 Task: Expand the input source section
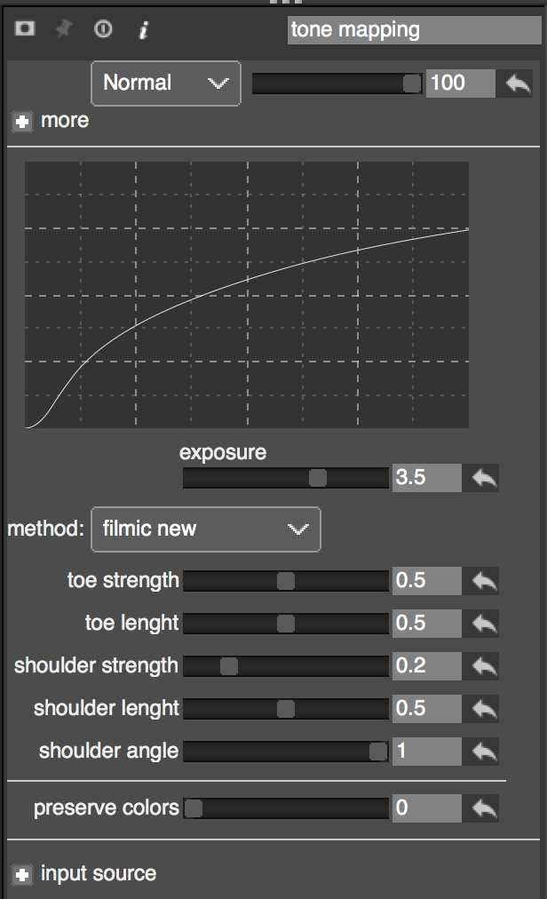23,874
